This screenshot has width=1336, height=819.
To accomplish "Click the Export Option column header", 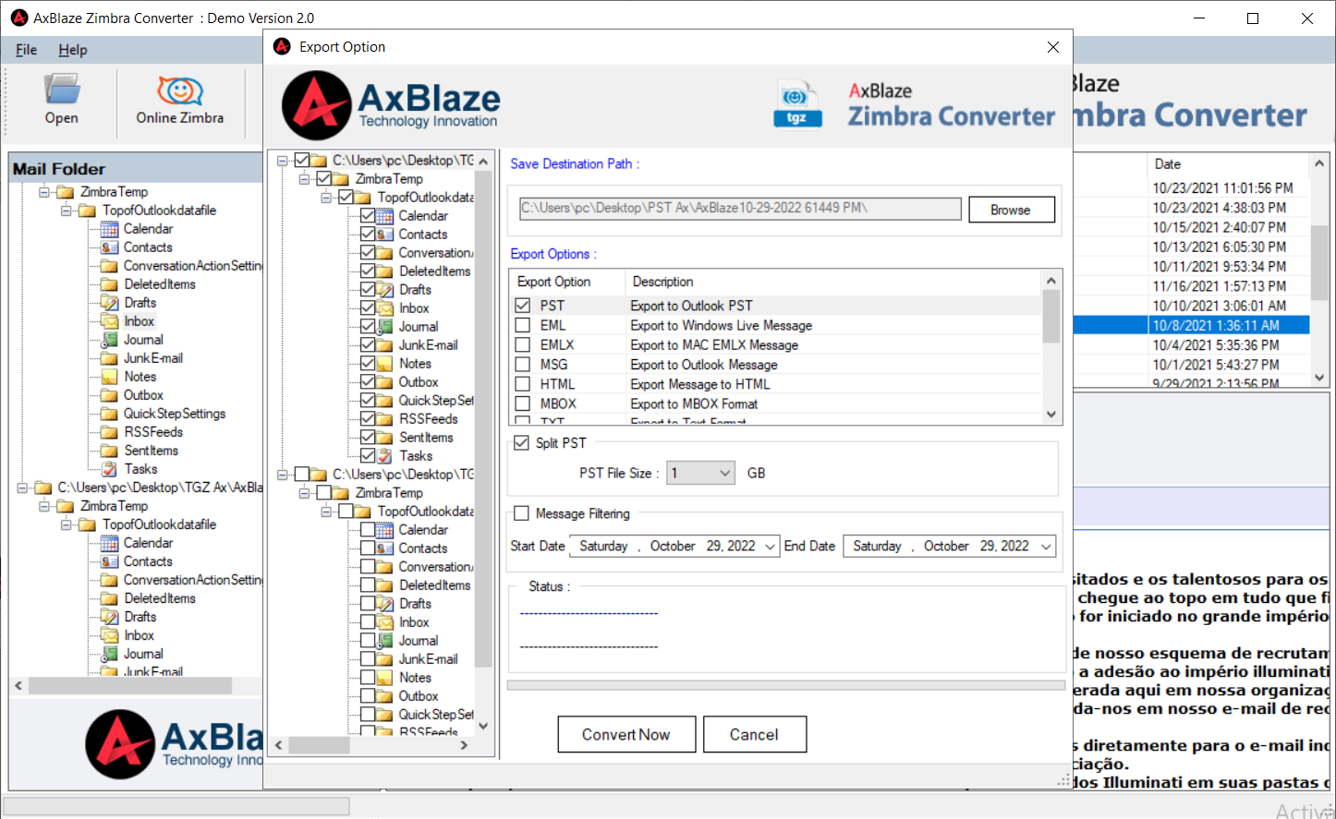I will pyautogui.click(x=566, y=282).
